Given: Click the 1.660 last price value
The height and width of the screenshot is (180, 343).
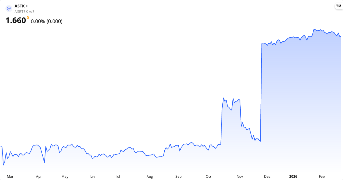Looking at the screenshot, I should coord(16,21).
